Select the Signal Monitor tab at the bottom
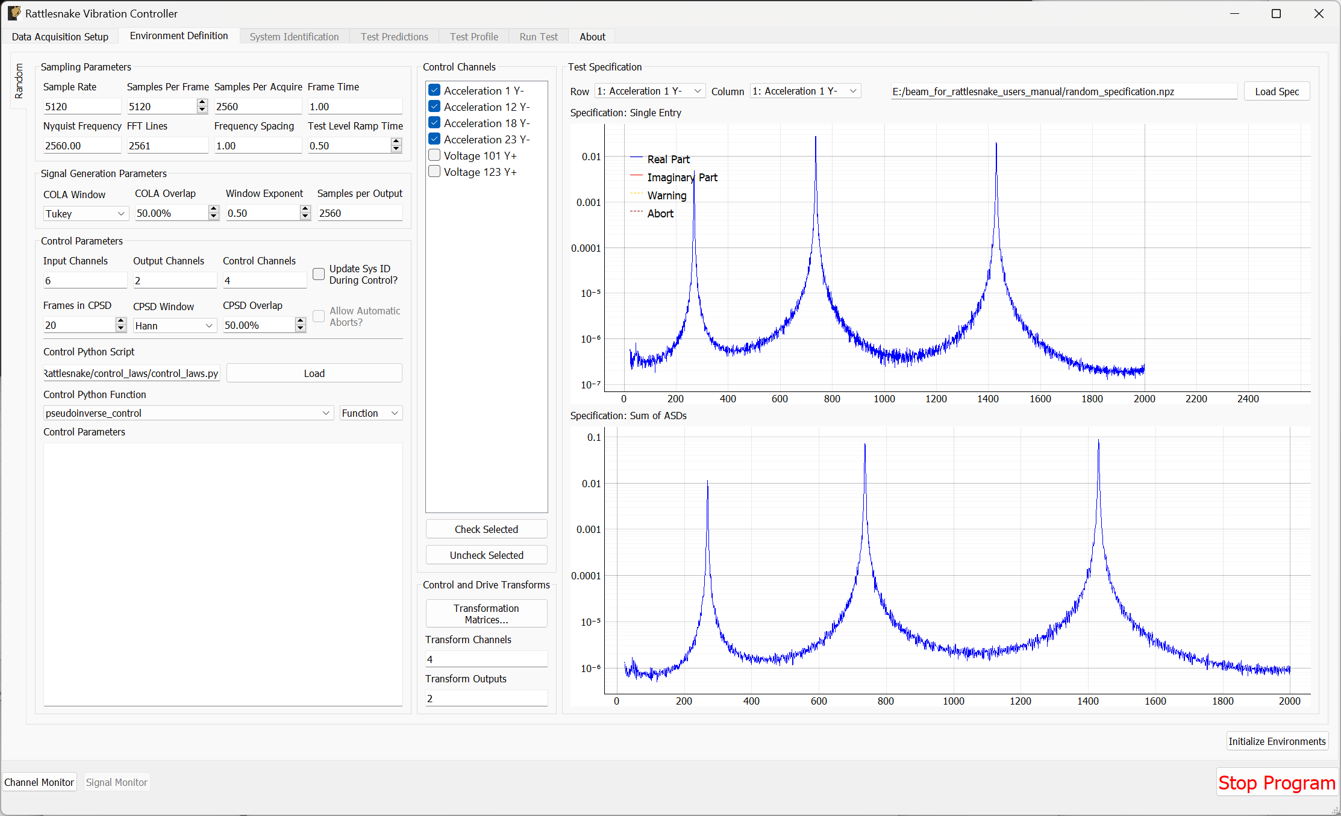This screenshot has height=816, width=1341. tap(116, 782)
